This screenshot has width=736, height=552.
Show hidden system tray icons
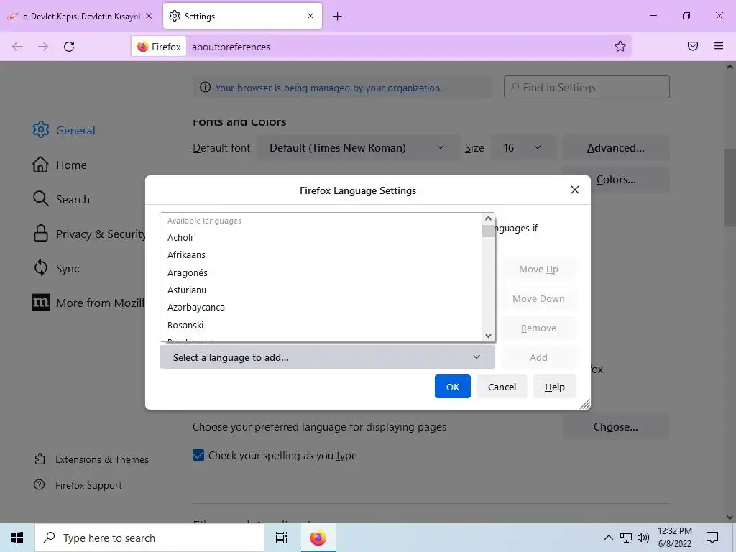(x=608, y=538)
